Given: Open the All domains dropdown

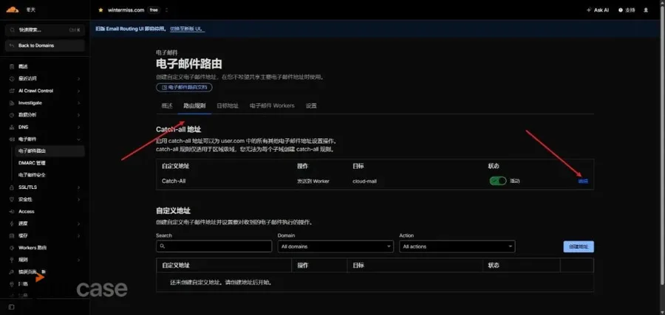Looking at the screenshot, I should tap(335, 246).
